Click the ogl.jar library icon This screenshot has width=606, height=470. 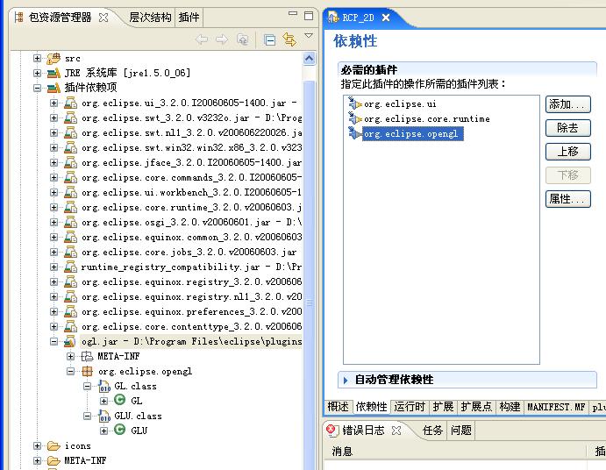[70, 341]
